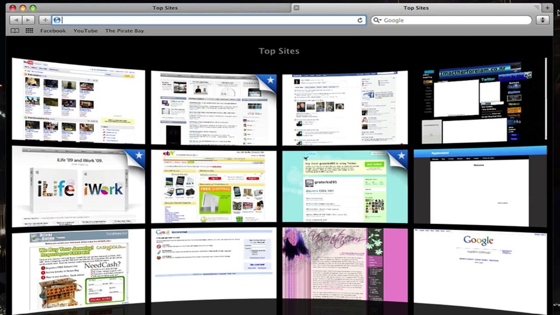The width and height of the screenshot is (560, 315).
Task: Close the second Top Sites tab
Action: click(296, 8)
